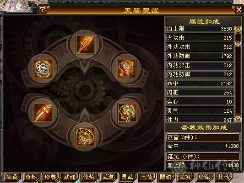
Task: Select the ring blade slot icon
Action: [x=43, y=69]
